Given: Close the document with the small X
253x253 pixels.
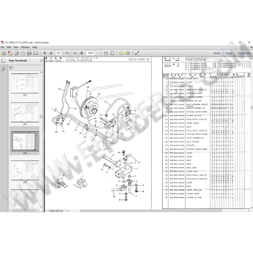Looking at the screenshot, I should click(252, 47).
